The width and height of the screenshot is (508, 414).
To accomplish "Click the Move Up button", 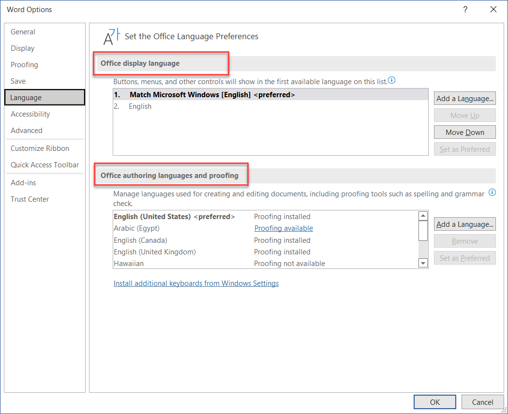I will point(464,115).
